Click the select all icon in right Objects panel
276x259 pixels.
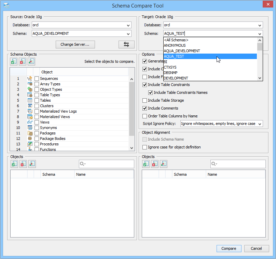(x=146, y=164)
